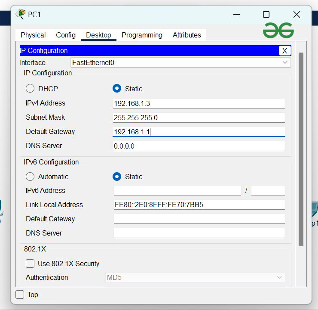Select the DHCP radio button
318x310 pixels.
coord(30,89)
